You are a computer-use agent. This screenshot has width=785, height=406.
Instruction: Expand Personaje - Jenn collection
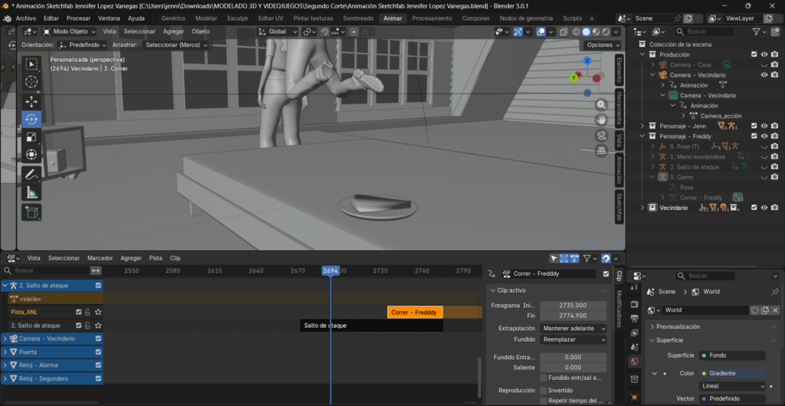point(642,126)
